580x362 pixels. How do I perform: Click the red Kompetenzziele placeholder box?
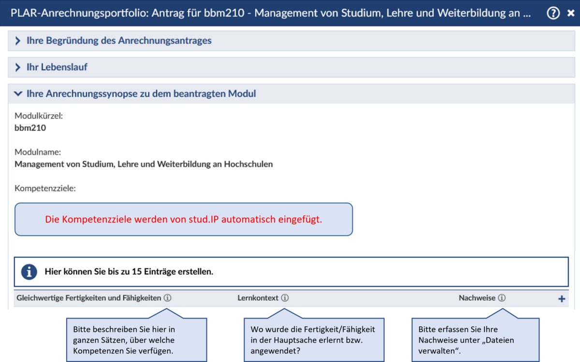(183, 220)
